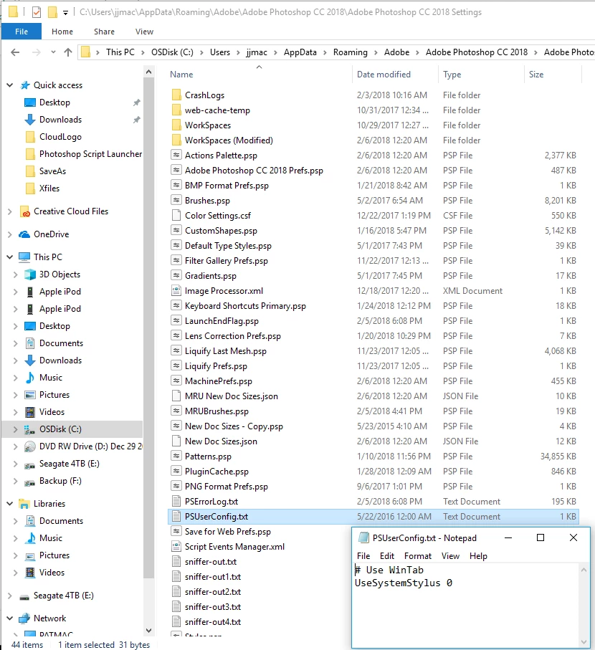Select the web-cache-temp folder icon
The height and width of the screenshot is (650, 595).
[176, 110]
